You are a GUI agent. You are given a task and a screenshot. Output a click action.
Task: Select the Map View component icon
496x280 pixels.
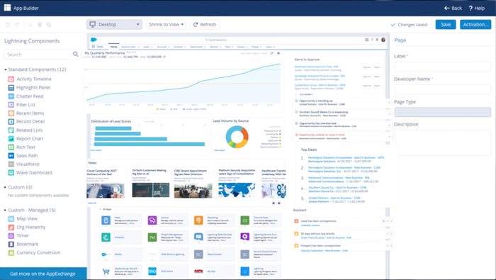pos(11,218)
